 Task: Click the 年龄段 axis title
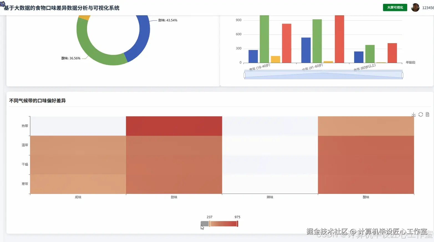point(411,63)
